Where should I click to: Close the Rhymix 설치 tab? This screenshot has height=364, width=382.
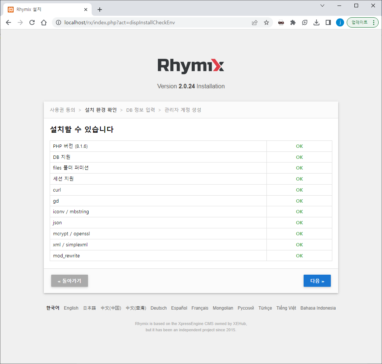coord(86,10)
